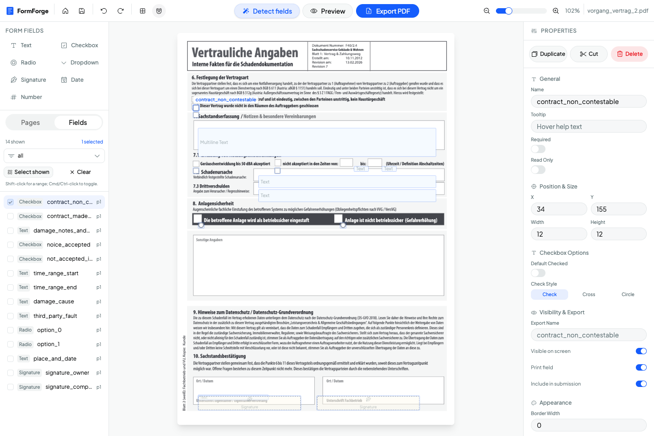Uncheck the contract_non_c... field checkbox

[10, 202]
